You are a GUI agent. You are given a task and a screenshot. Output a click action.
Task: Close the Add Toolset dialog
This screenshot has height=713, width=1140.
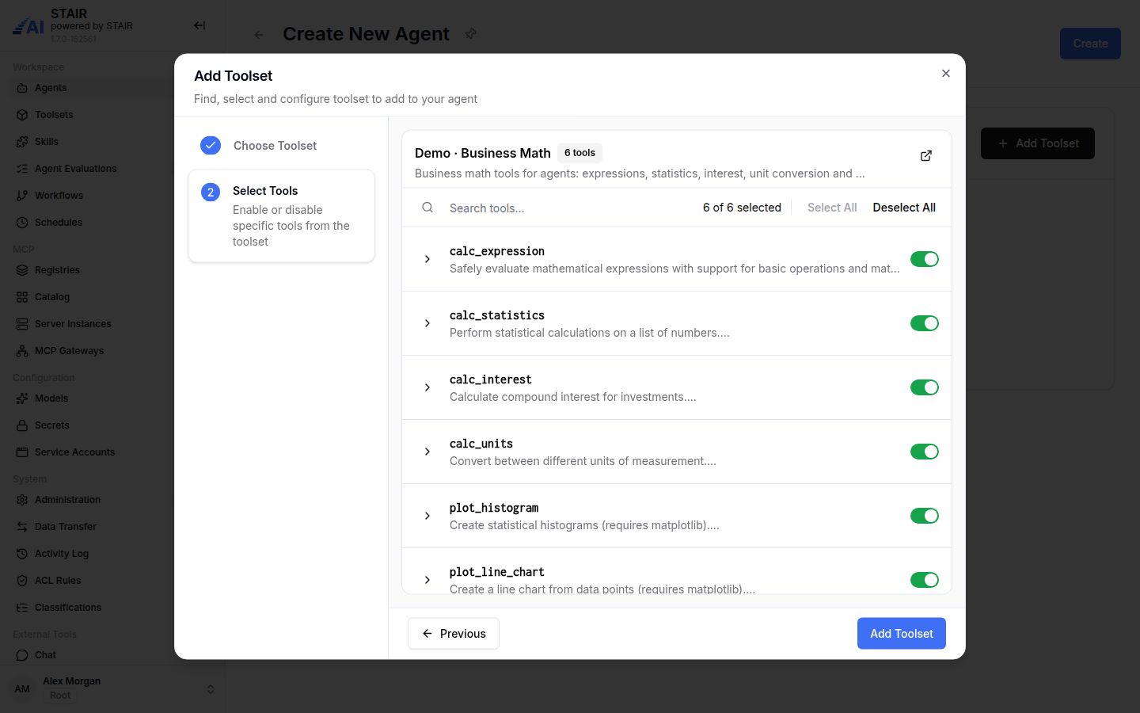click(x=946, y=74)
